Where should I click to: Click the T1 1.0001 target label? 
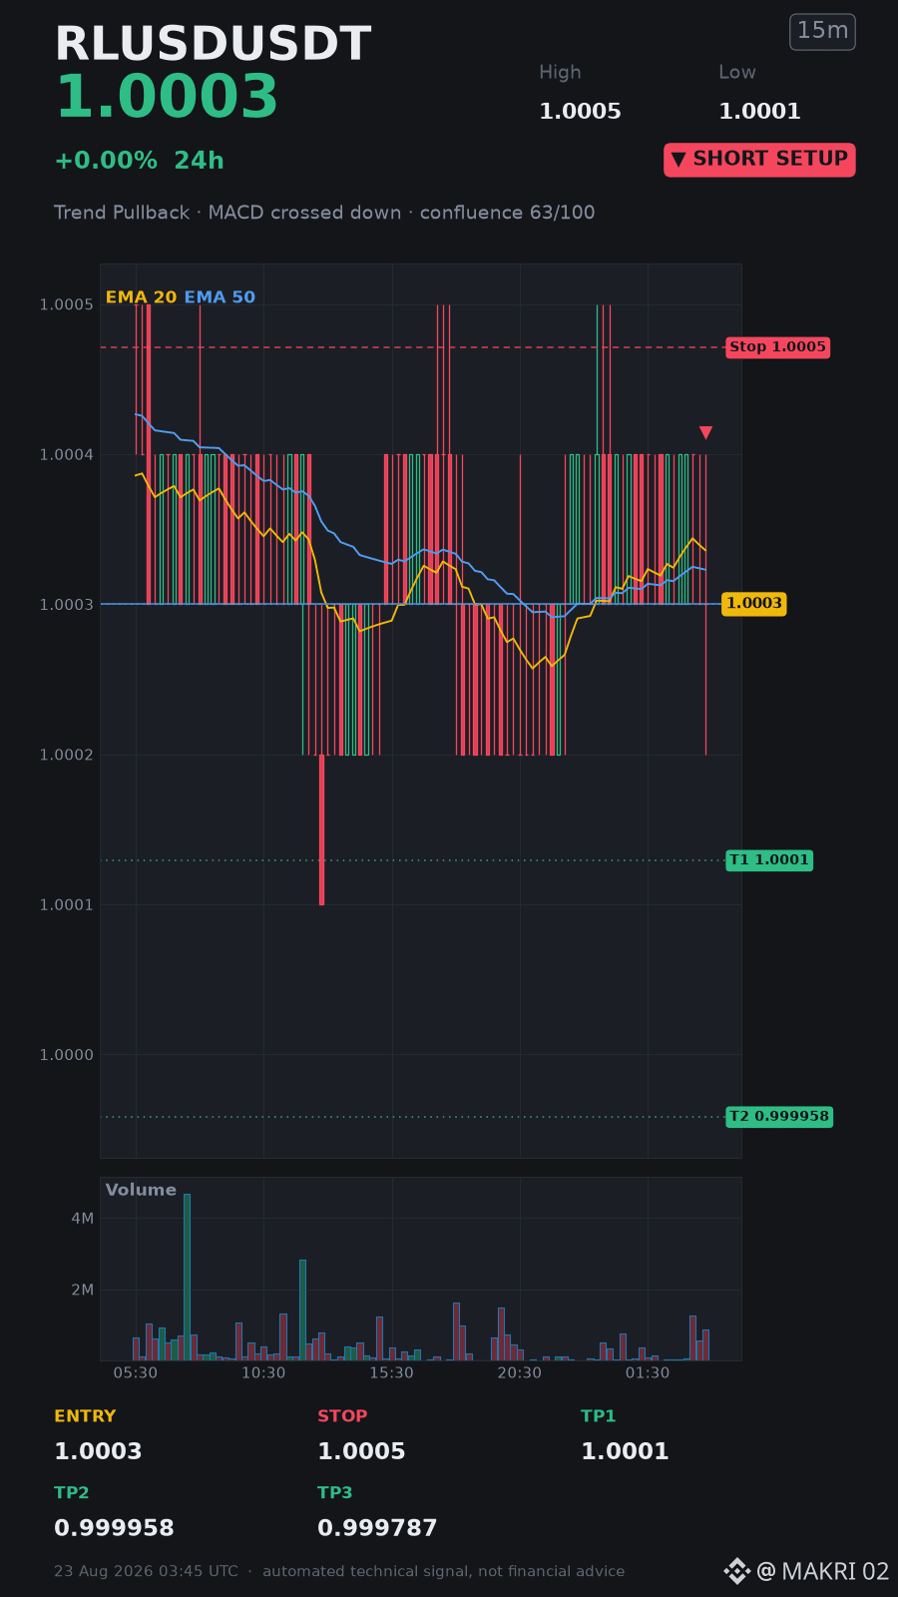(x=768, y=860)
